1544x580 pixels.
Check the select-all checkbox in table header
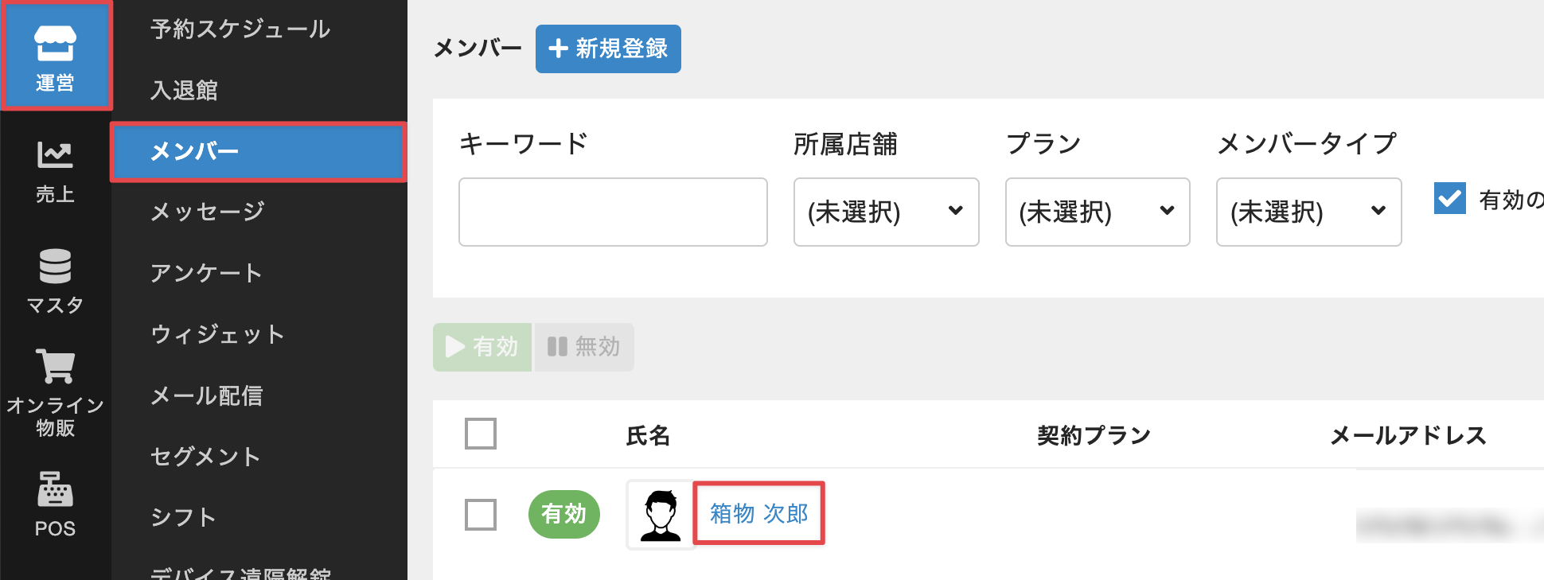tap(481, 434)
